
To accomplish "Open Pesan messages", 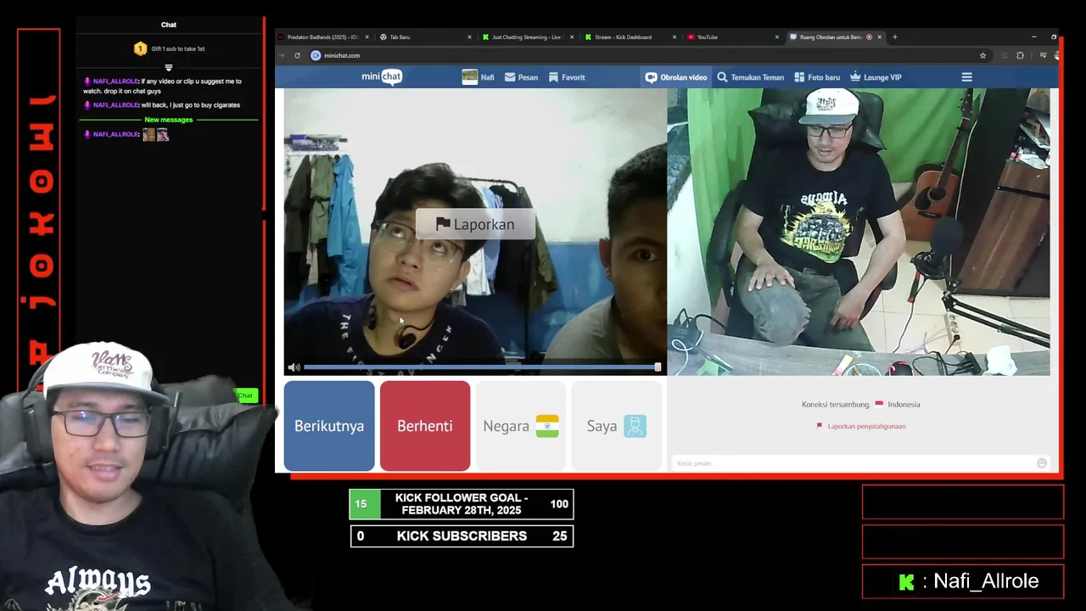I will coord(521,77).
